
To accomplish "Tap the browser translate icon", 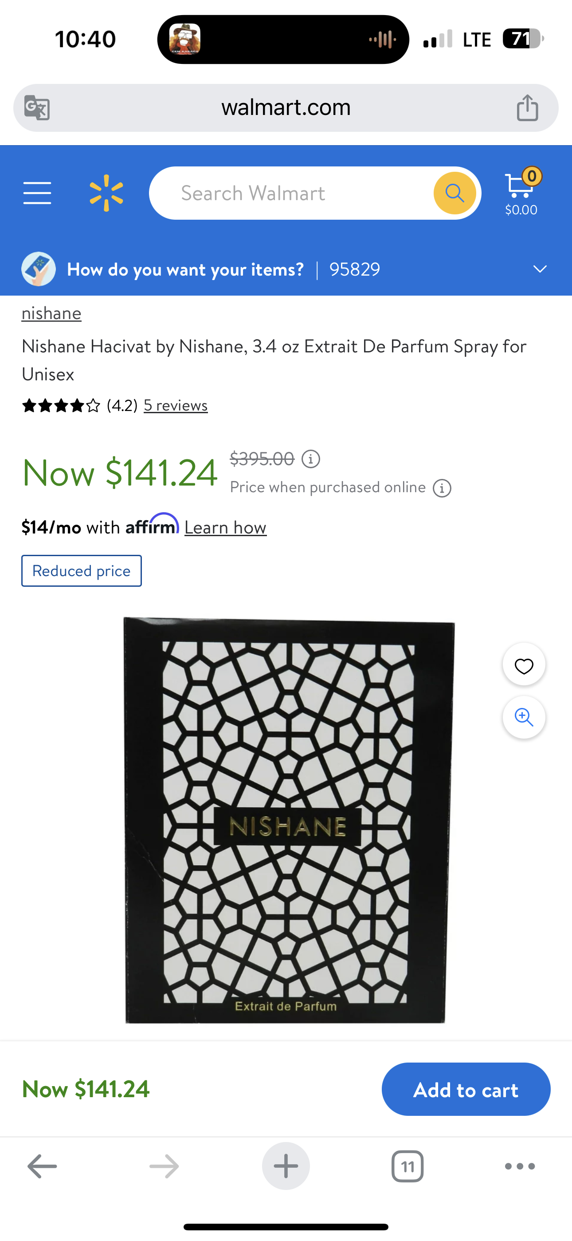I will [37, 107].
